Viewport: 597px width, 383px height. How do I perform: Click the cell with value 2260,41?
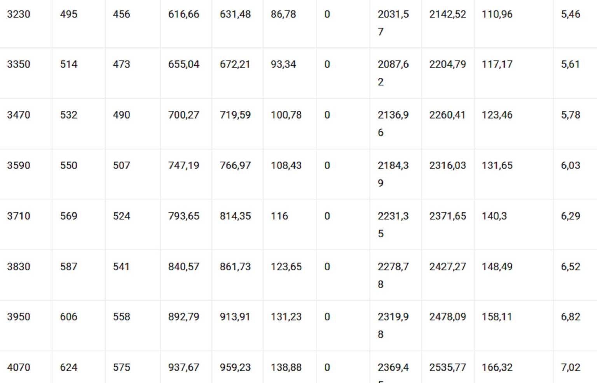[x=447, y=115]
